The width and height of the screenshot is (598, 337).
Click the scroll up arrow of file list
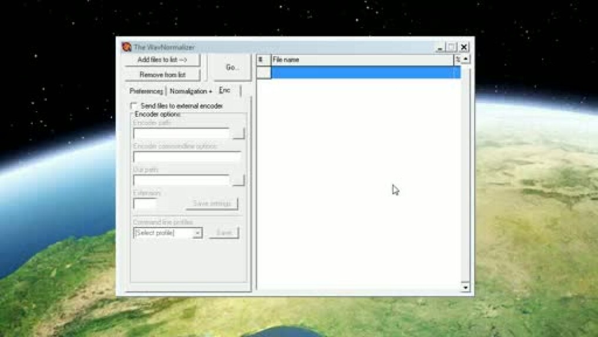click(x=466, y=59)
